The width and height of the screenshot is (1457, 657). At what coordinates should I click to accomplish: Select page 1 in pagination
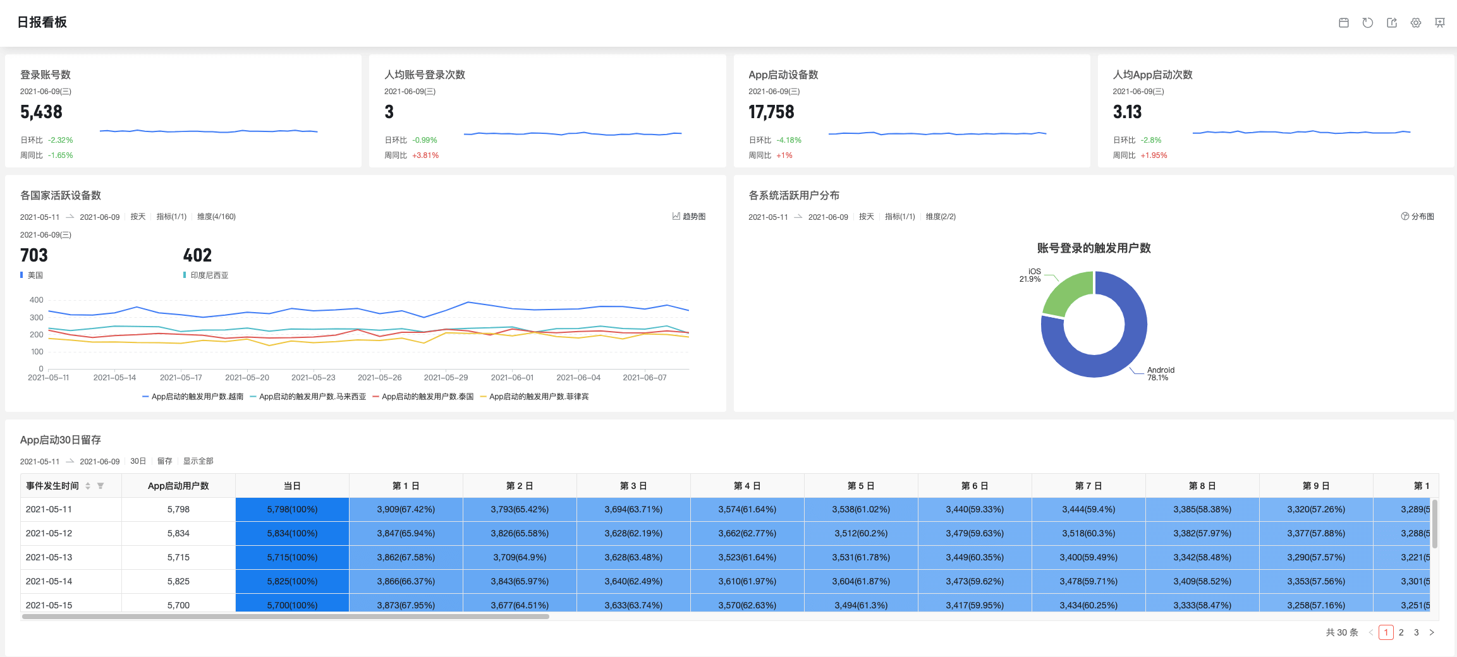[1386, 632]
